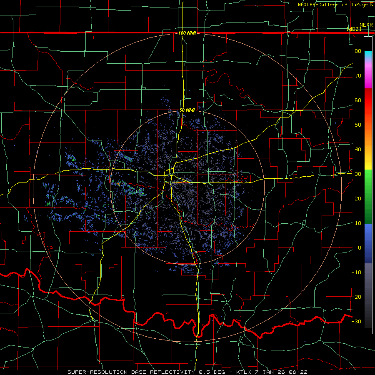Click the 20 value on the dBZ scale
Viewport: 375px width, 375px height.
(x=358, y=198)
